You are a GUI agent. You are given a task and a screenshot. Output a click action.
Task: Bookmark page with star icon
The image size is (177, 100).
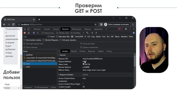(95, 24)
